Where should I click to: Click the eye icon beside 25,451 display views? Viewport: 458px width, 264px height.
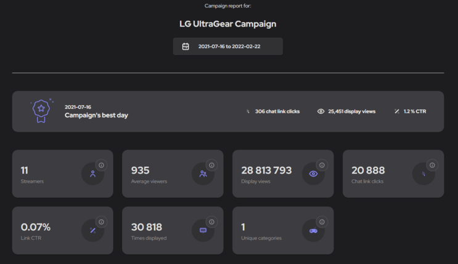click(x=321, y=111)
